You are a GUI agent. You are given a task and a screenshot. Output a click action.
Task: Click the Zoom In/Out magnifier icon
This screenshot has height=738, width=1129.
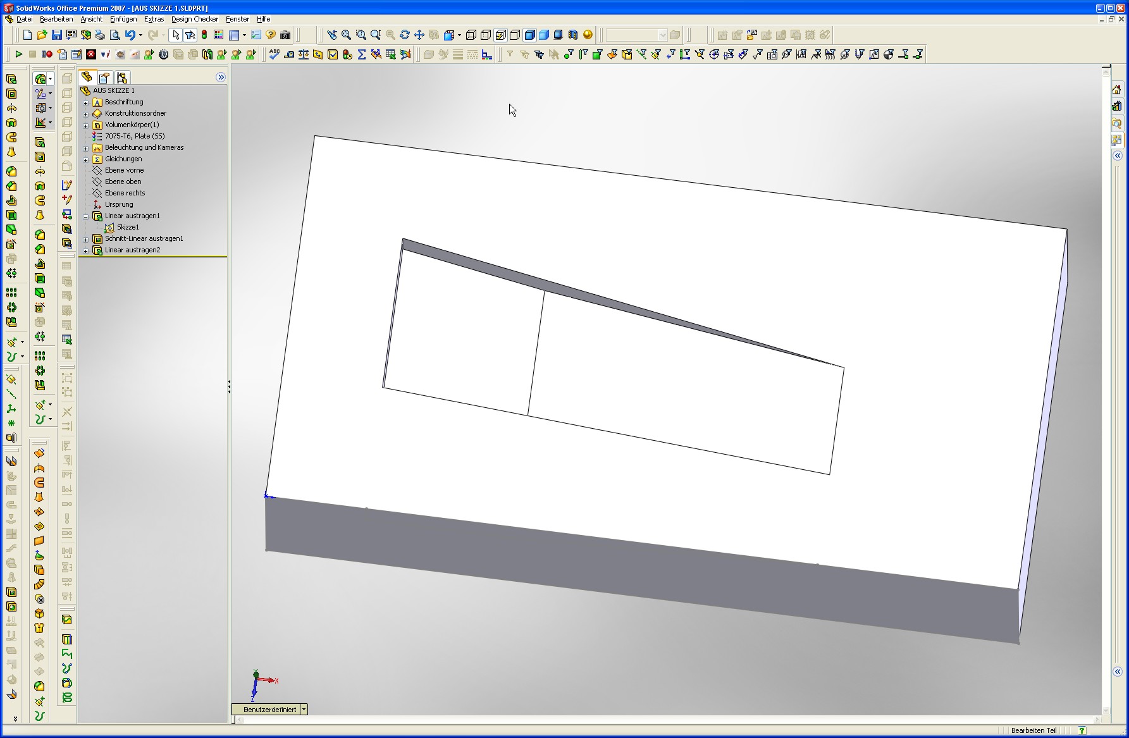pos(376,35)
